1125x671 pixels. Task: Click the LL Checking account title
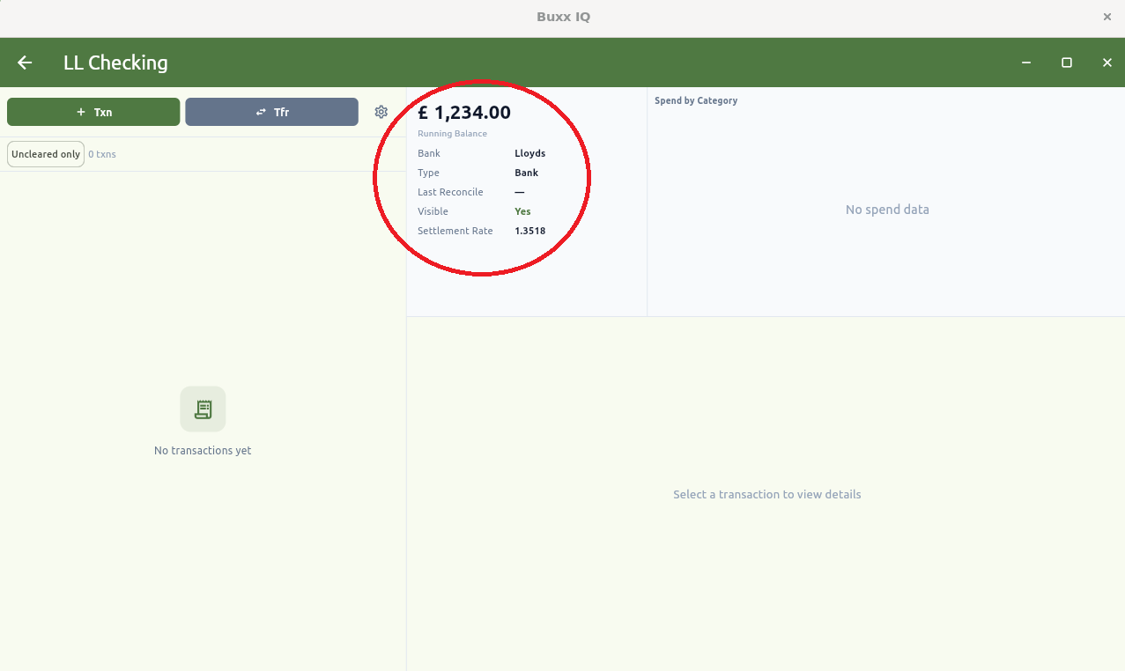tap(115, 63)
